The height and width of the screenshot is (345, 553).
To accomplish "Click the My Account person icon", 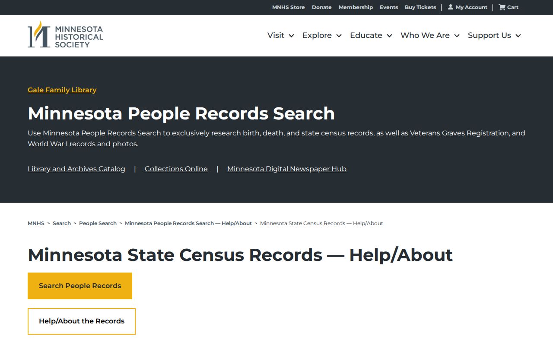I will click(451, 7).
